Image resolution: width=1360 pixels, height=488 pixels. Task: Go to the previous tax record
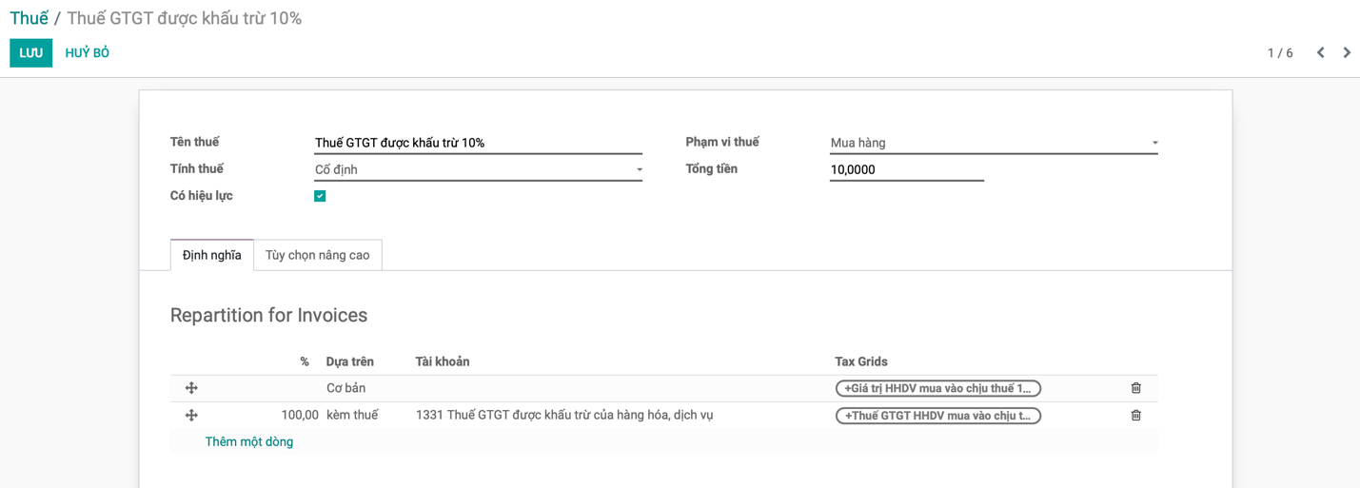coord(1320,53)
